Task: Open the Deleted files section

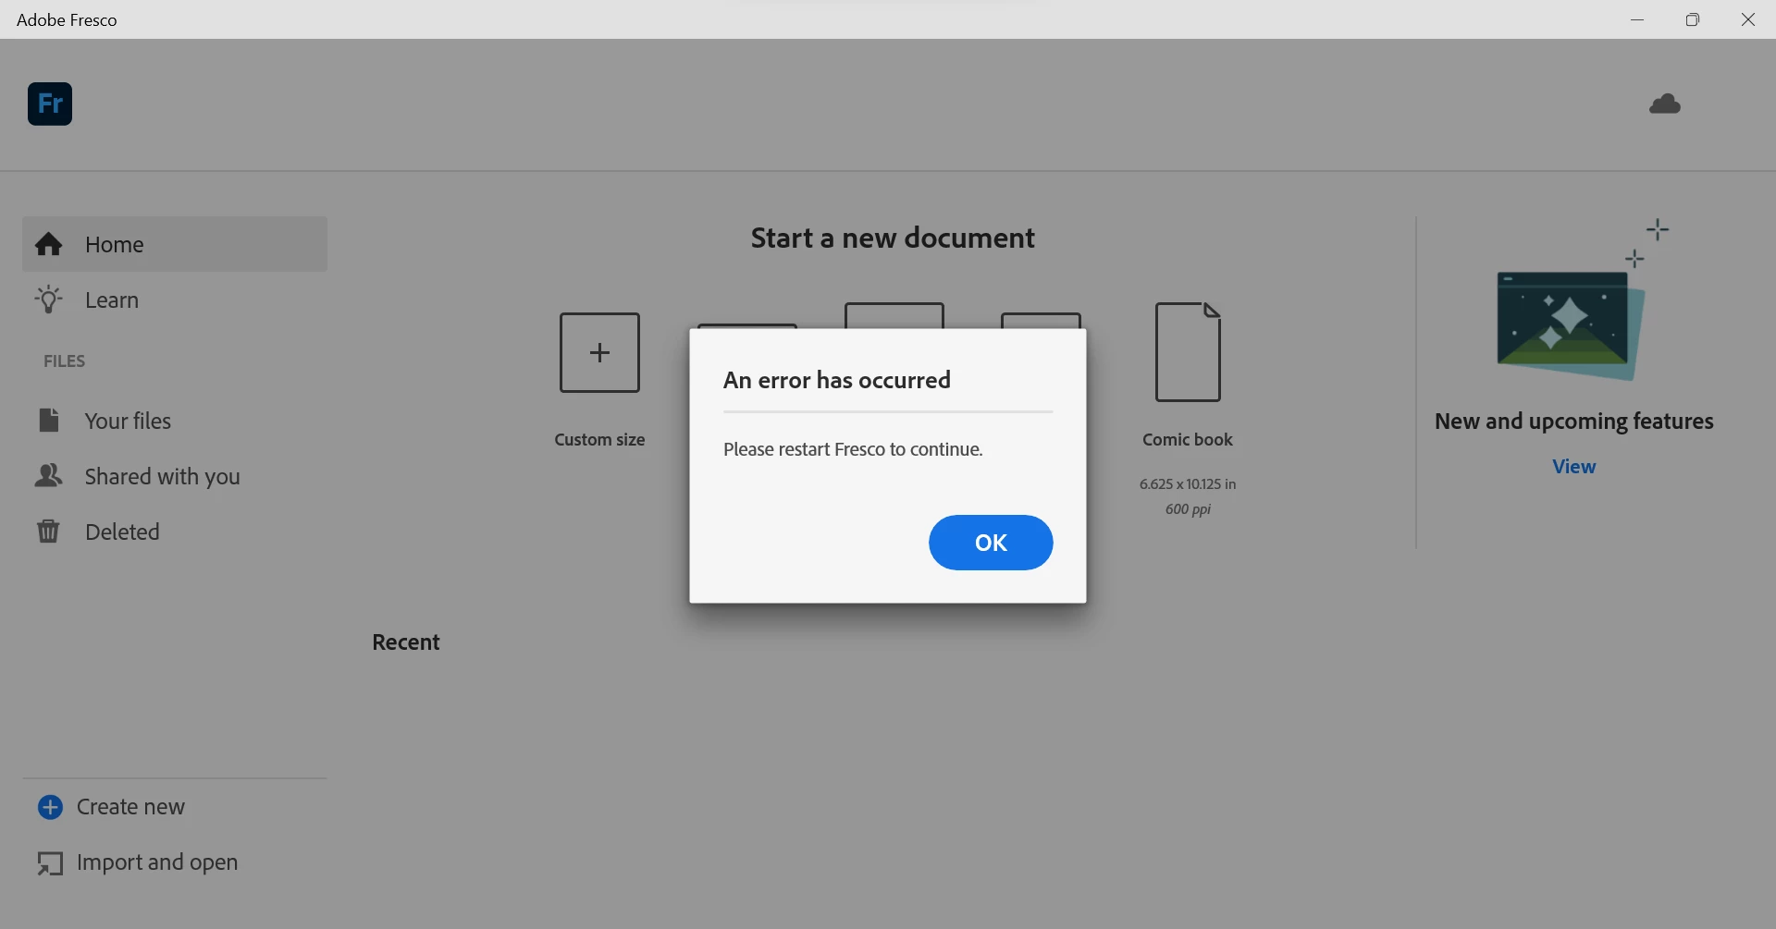Action: pyautogui.click(x=175, y=532)
